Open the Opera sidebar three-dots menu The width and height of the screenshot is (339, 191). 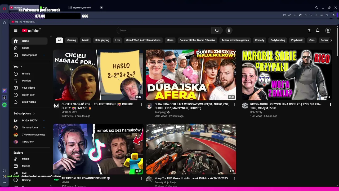4,182
